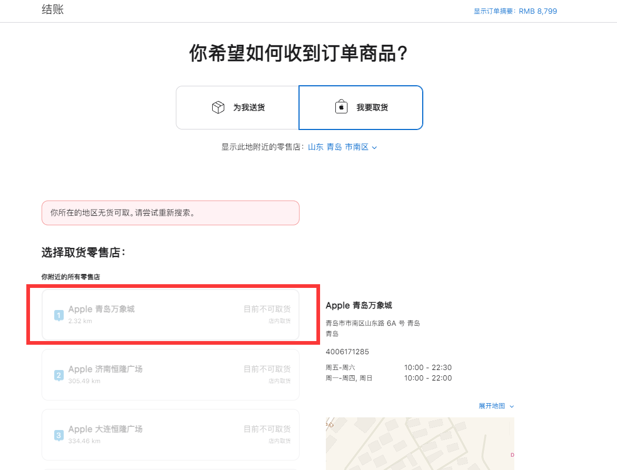Expand the map via 展开地图
Image resolution: width=617 pixels, height=470 pixels.
click(496, 406)
